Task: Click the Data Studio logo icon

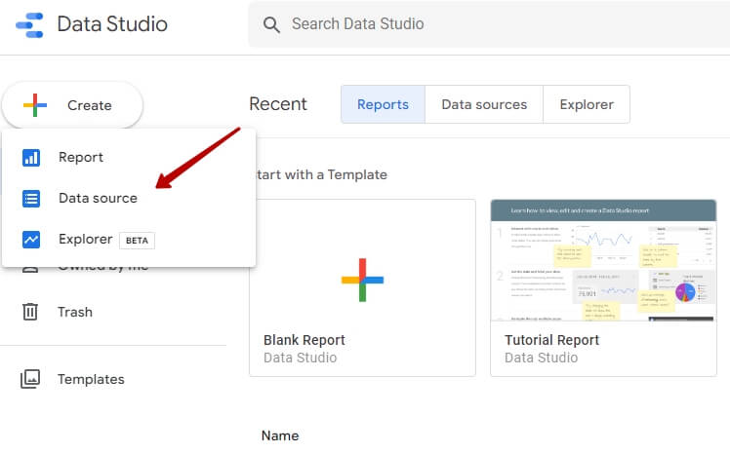Action: click(x=29, y=25)
